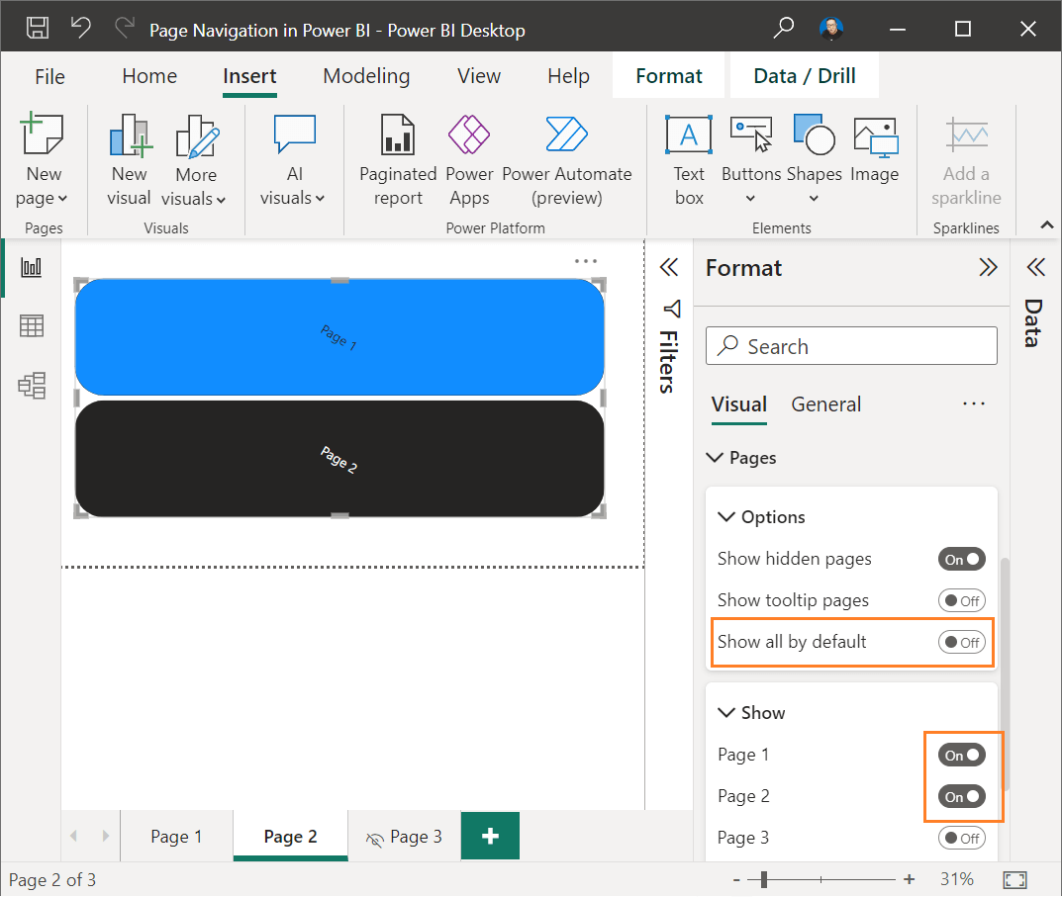This screenshot has height=897, width=1062.
Task: Open the Model view icon
Action: [31, 386]
